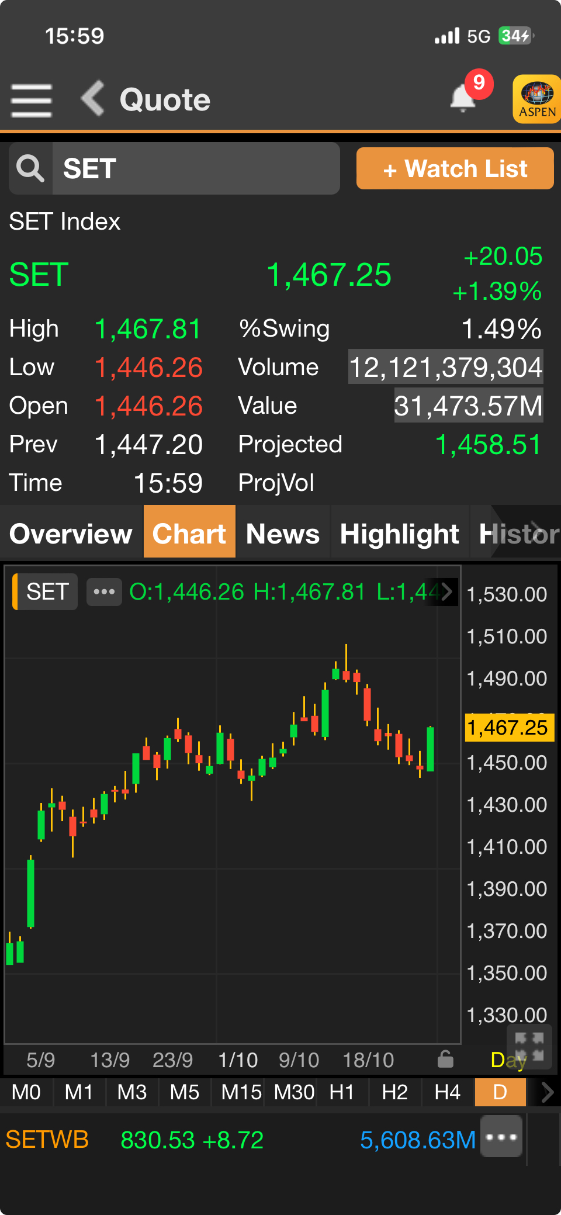The width and height of the screenshot is (561, 1215).
Task: Select the H2 timeframe
Action: (394, 1092)
